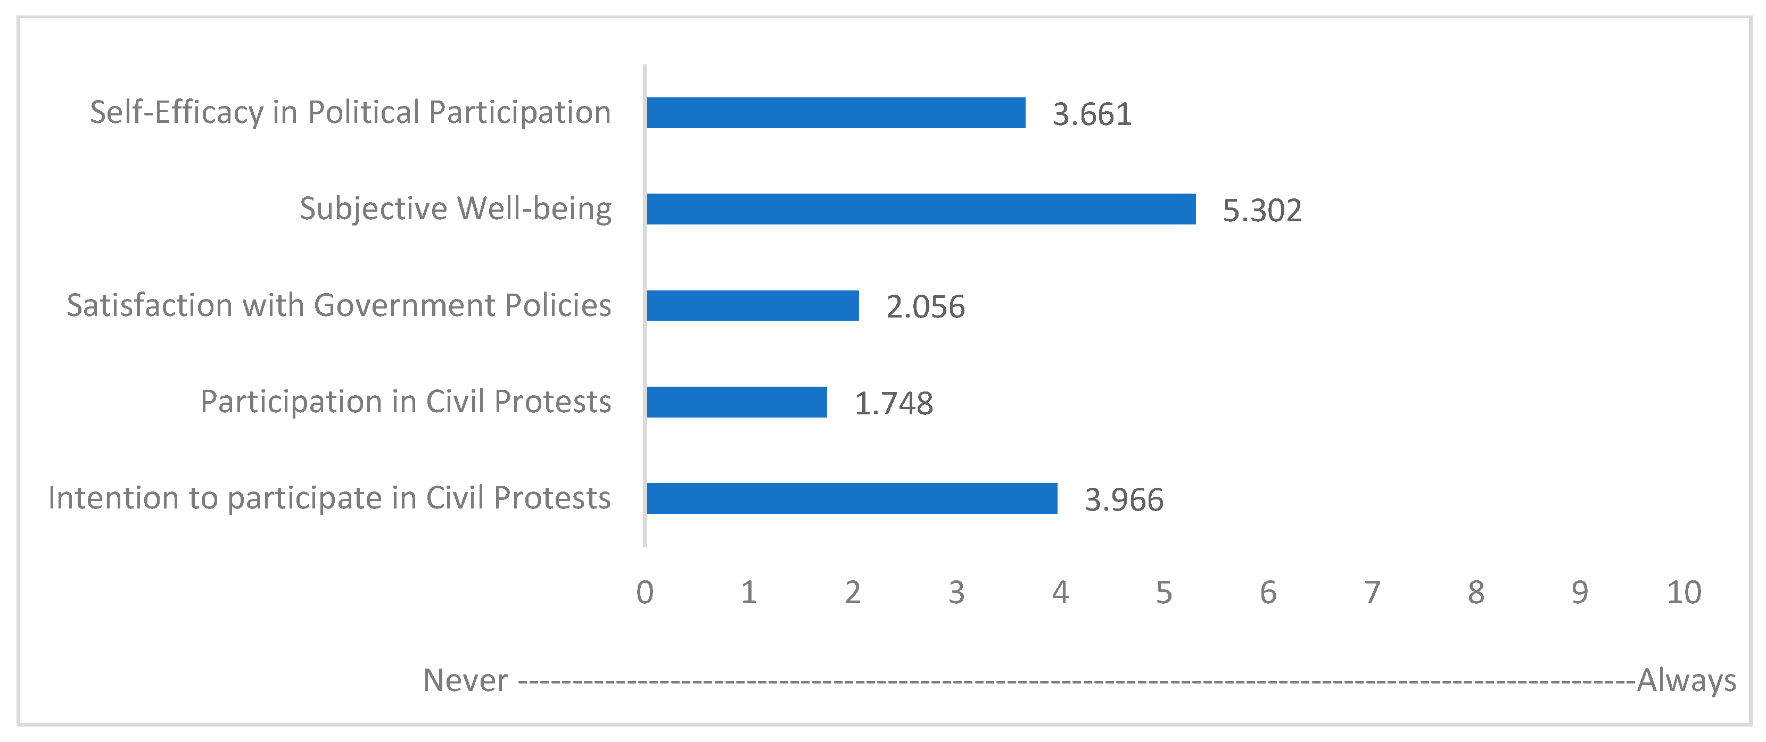Select the axis tick number 0
Image resolution: width=1766 pixels, height=742 pixels.
pyautogui.click(x=645, y=593)
